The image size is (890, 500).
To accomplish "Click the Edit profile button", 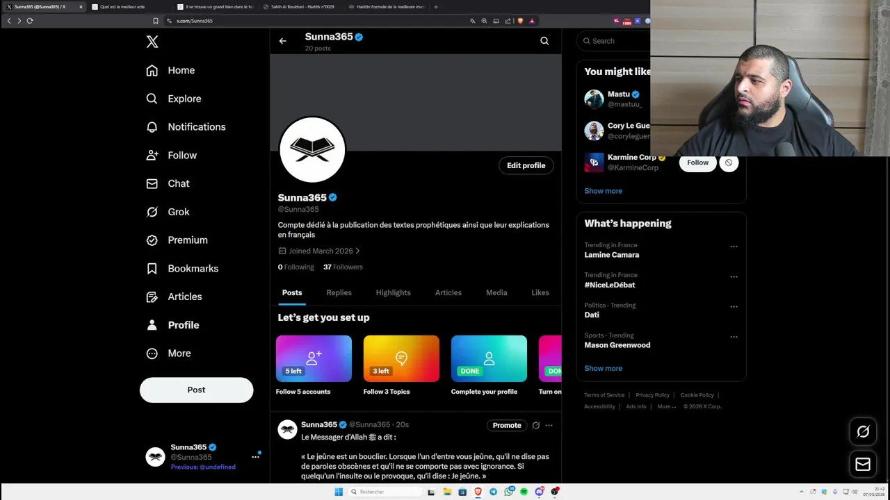I will point(526,165).
